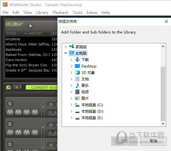This screenshot has height=151, width=171.
Task: Select Allen's House song row
Action: (31, 44)
